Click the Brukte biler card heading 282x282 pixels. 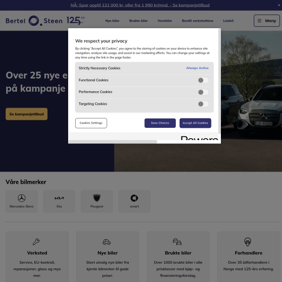178,253
